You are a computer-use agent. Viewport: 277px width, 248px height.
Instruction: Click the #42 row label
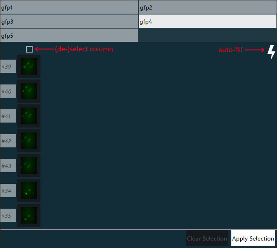pyautogui.click(x=8, y=141)
